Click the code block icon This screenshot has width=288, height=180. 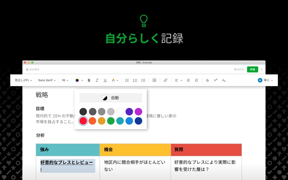click(x=154, y=80)
